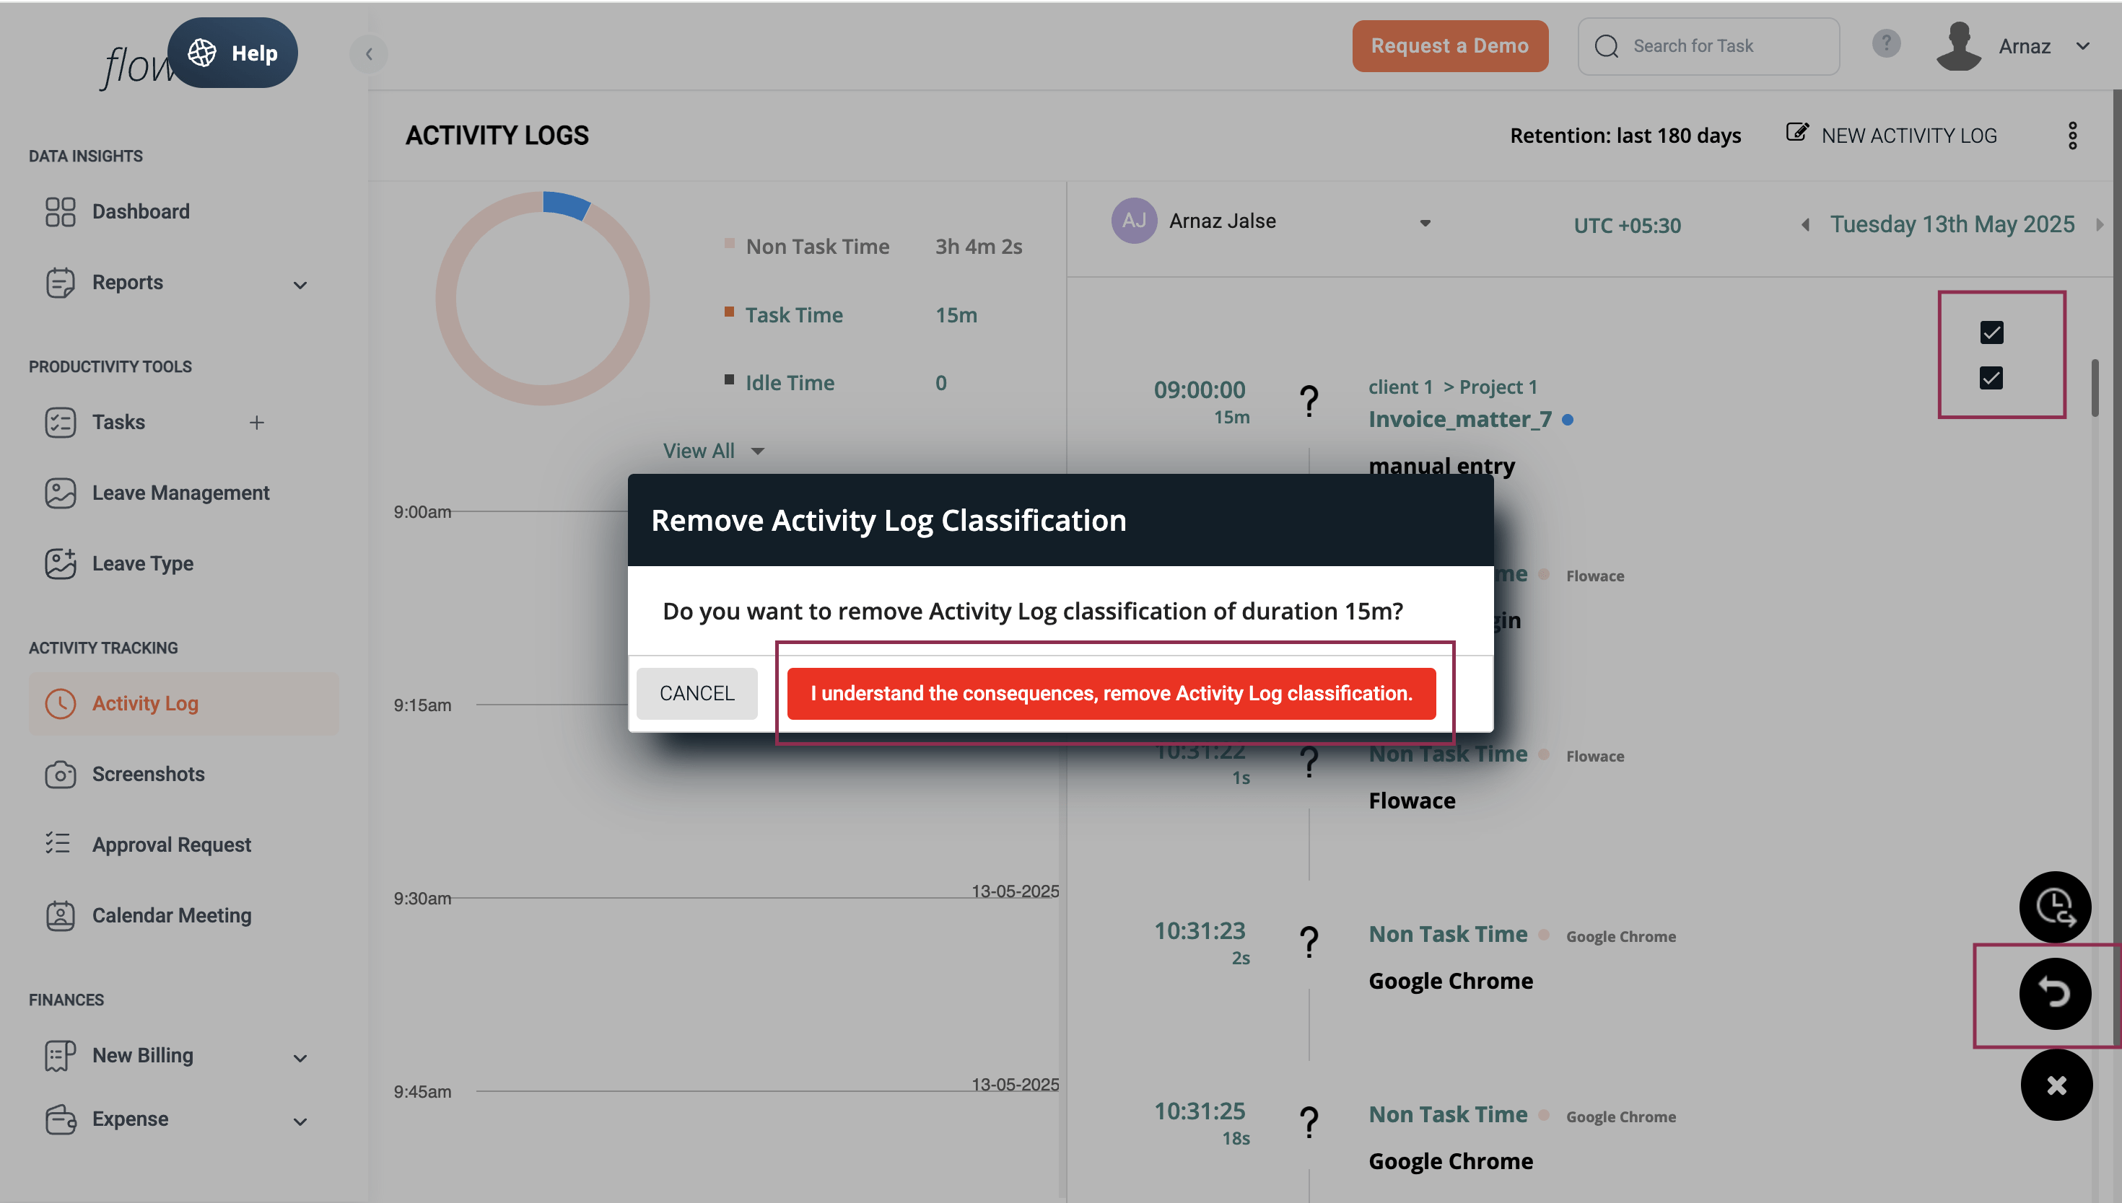Screen dimensions: 2122x1203
Task: Click the blue segment of donut chart
Action: 567,204
